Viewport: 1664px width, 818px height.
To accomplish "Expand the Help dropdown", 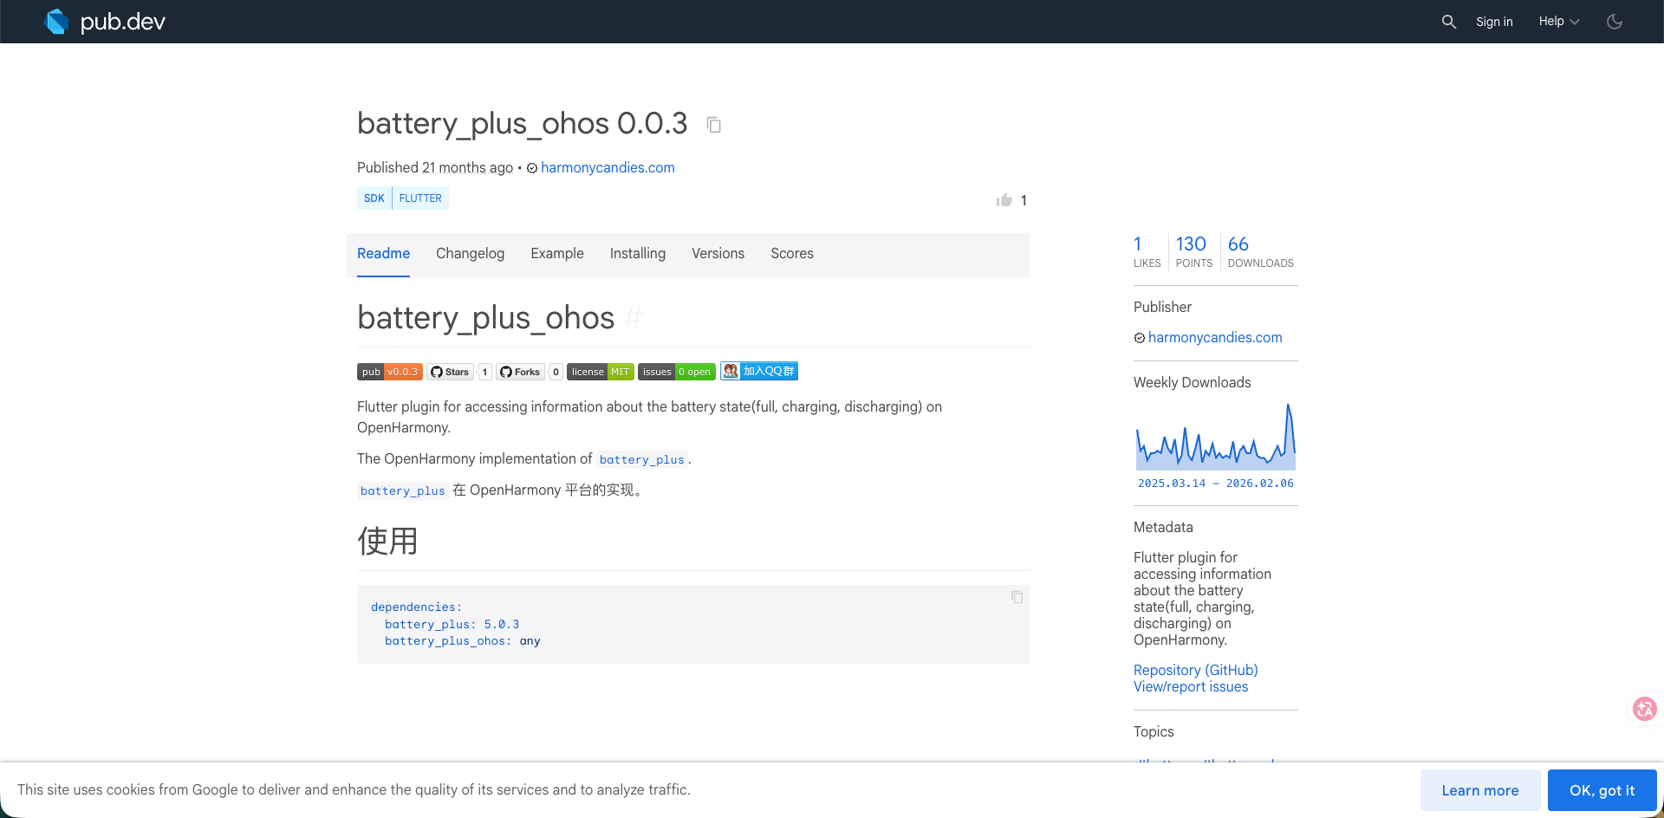I will click(1559, 22).
